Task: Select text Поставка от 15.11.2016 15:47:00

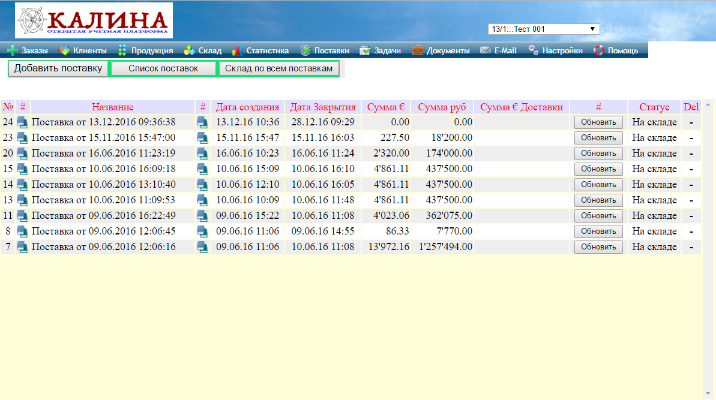Action: [x=104, y=138]
